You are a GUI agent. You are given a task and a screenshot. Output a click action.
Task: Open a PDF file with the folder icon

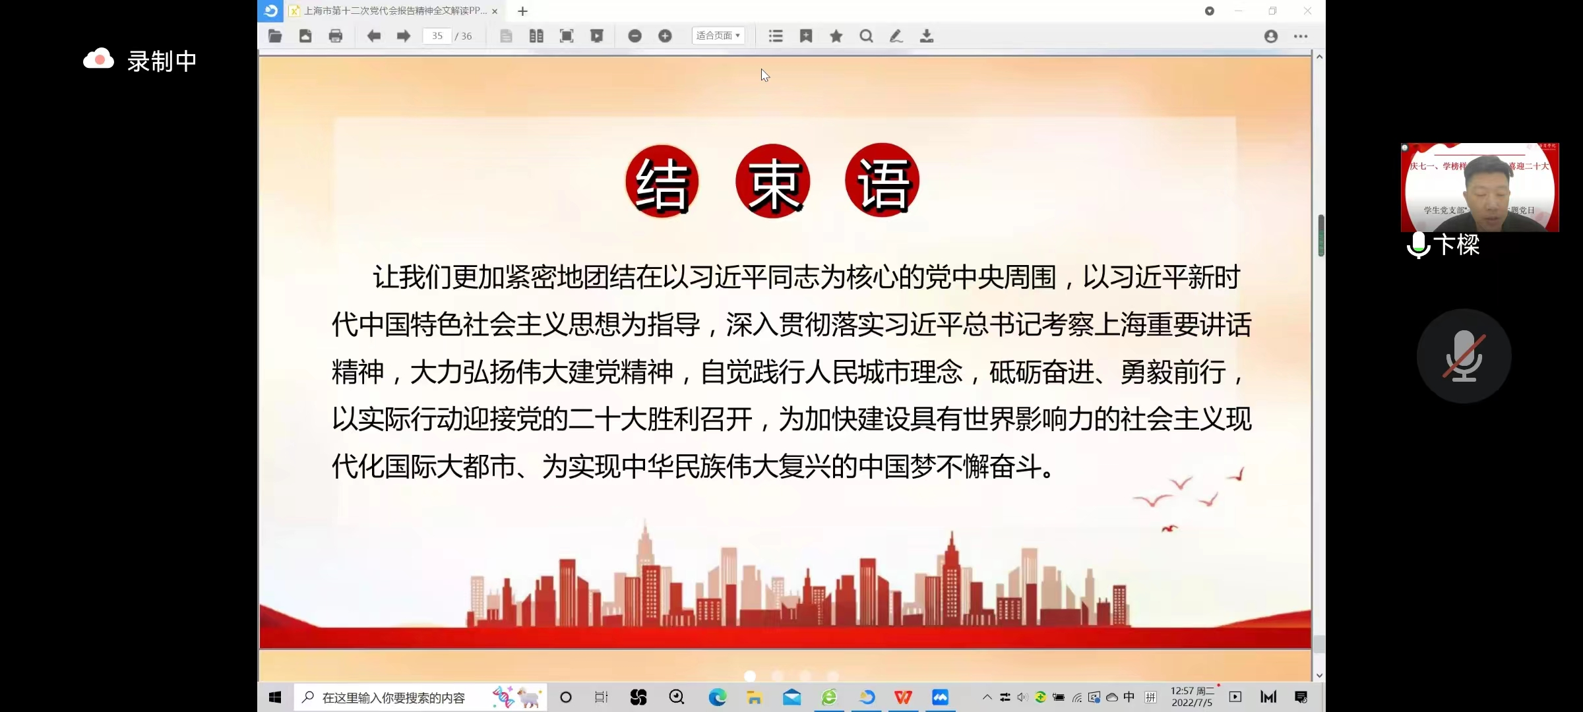[x=275, y=36]
